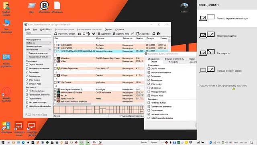Click the ENG language indicator
The image size is (257, 145).
236,142
